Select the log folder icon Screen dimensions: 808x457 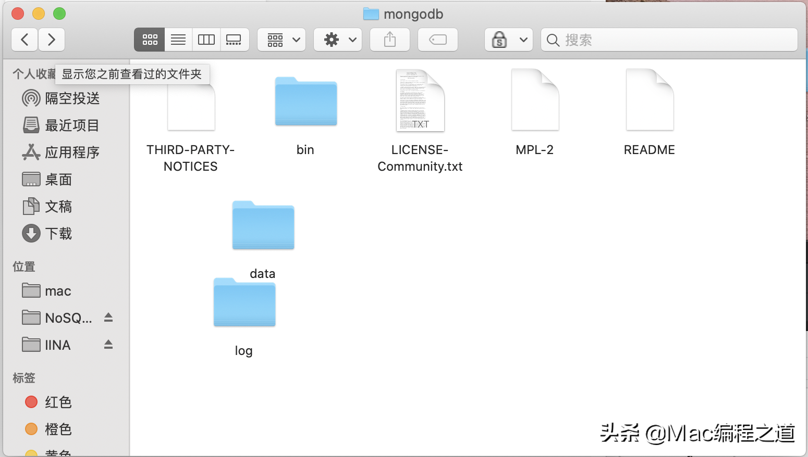coord(244,302)
